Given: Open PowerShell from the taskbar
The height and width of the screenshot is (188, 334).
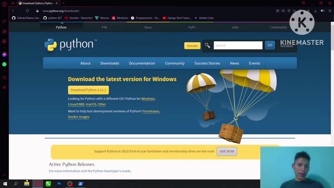Looking at the screenshot, I should pos(80,184).
